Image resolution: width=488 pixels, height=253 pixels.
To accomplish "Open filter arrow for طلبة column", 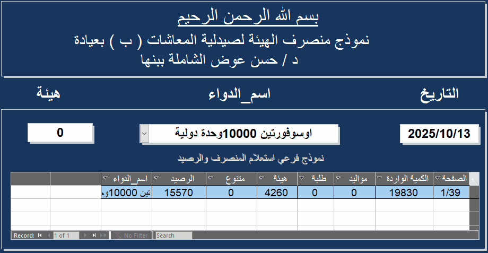I will 301,179.
